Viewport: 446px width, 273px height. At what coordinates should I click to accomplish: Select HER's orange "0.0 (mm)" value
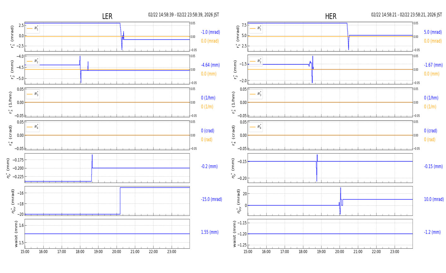coord(432,74)
